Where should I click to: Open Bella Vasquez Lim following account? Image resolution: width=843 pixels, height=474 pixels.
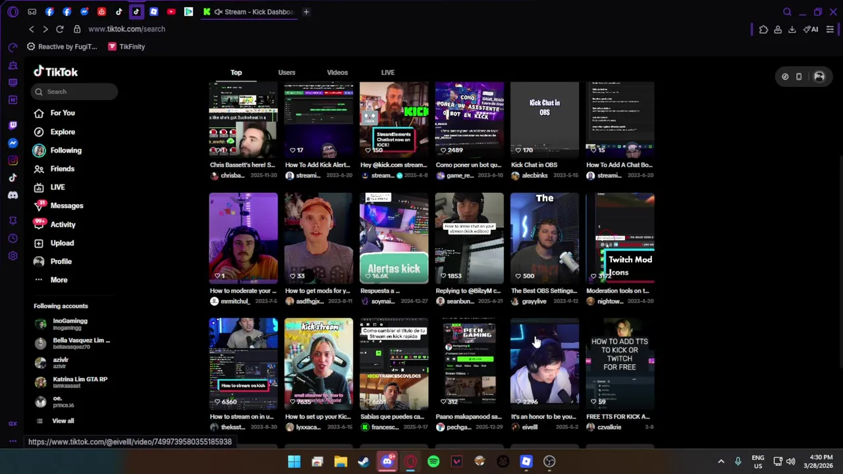(x=72, y=343)
